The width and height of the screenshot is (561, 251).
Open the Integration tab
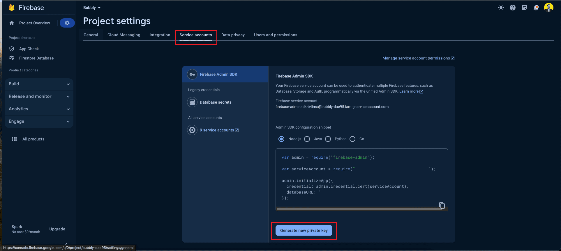(x=160, y=35)
